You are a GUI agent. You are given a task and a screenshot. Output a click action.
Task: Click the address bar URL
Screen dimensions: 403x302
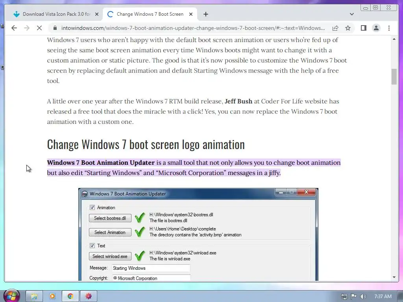(x=193, y=28)
